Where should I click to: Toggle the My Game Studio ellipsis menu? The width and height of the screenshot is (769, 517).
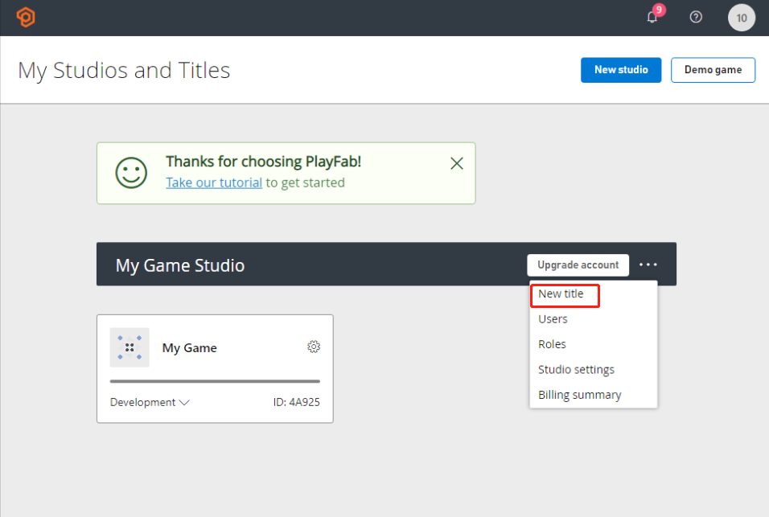(648, 265)
